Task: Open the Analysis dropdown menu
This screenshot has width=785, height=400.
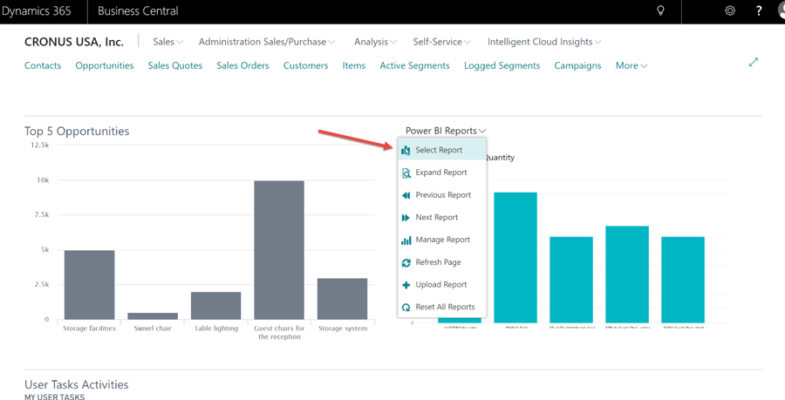Action: [x=375, y=42]
